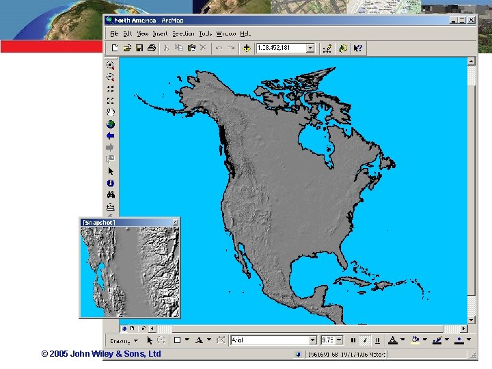Open an existing map file
492x369 pixels.
127,48
